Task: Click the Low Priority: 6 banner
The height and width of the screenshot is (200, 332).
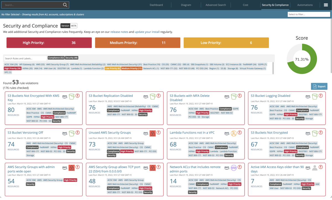Action: (226, 43)
